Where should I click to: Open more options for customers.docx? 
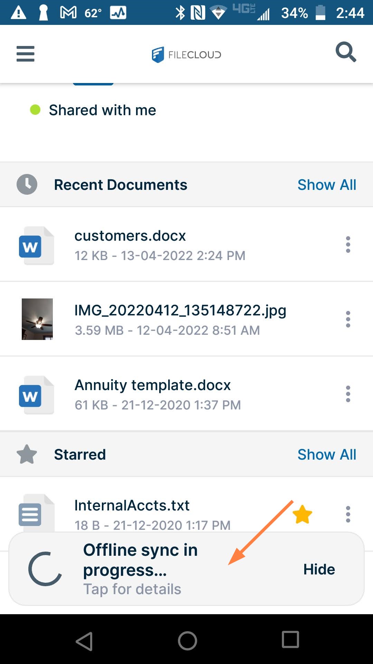coord(348,245)
